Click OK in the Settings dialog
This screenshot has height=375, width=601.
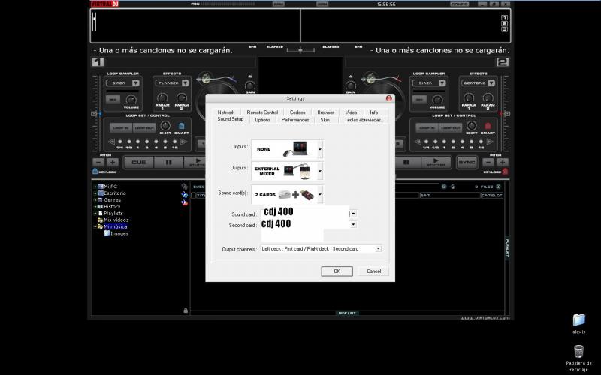coord(337,271)
